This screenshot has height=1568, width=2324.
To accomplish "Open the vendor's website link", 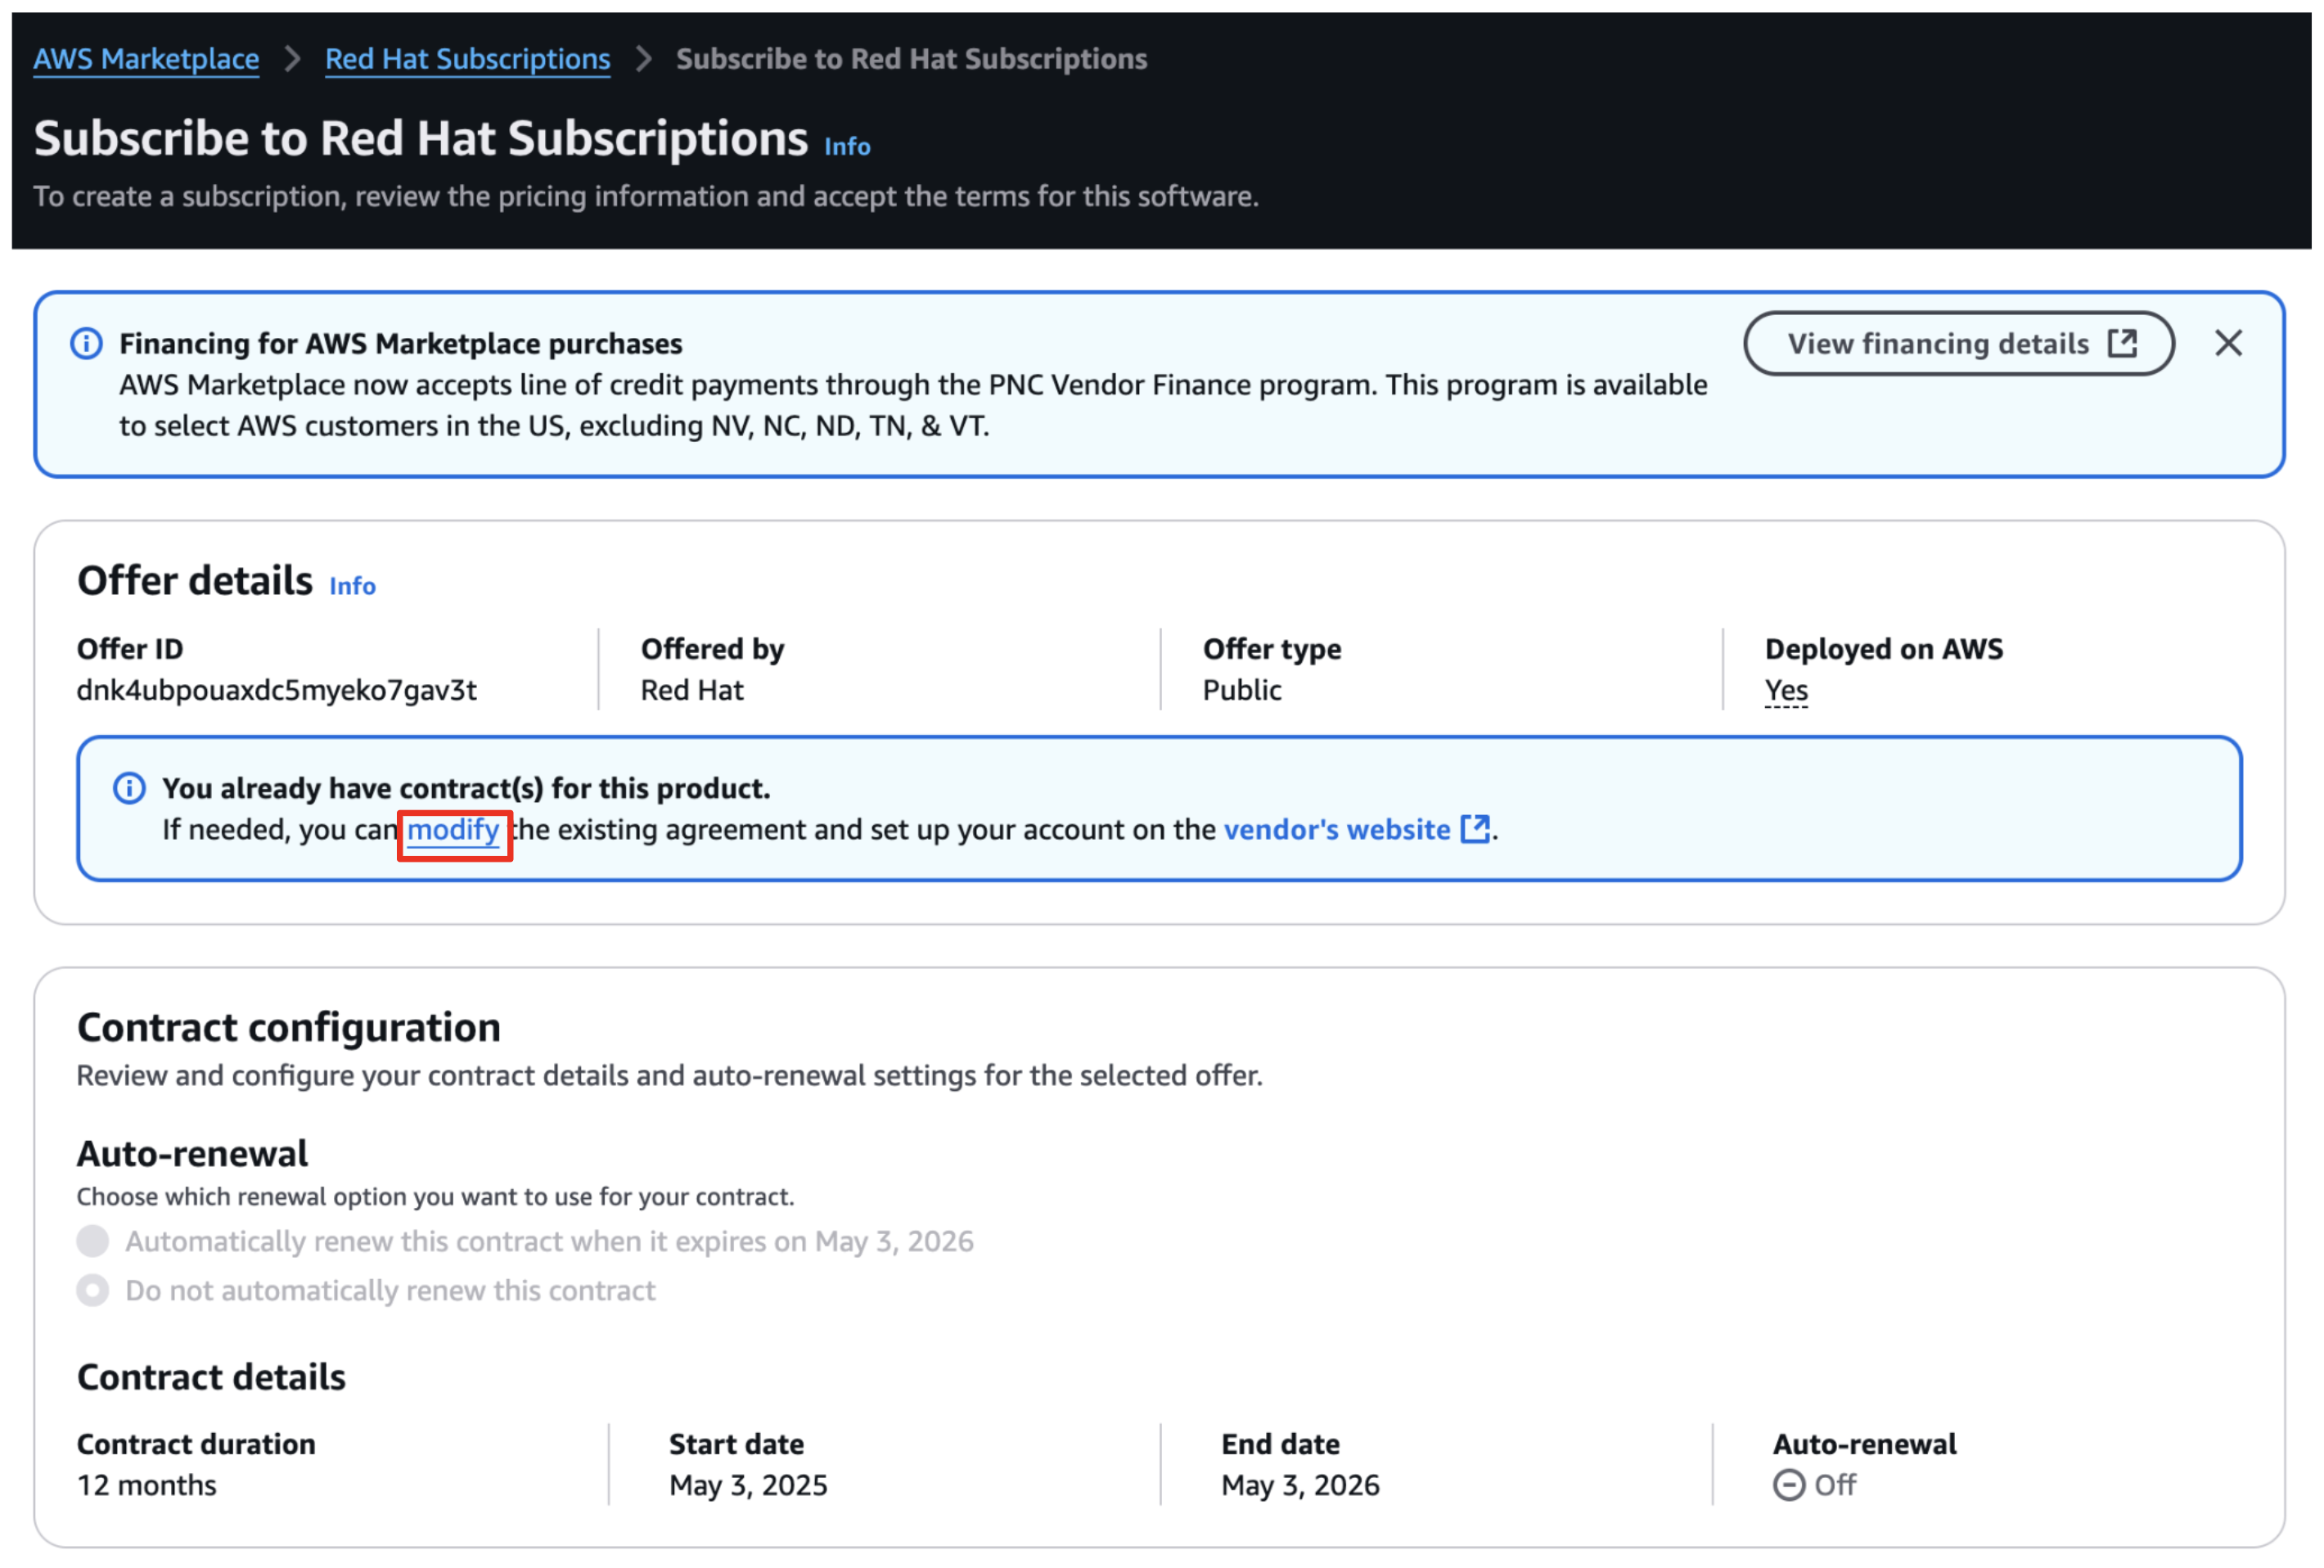I will (x=1336, y=829).
